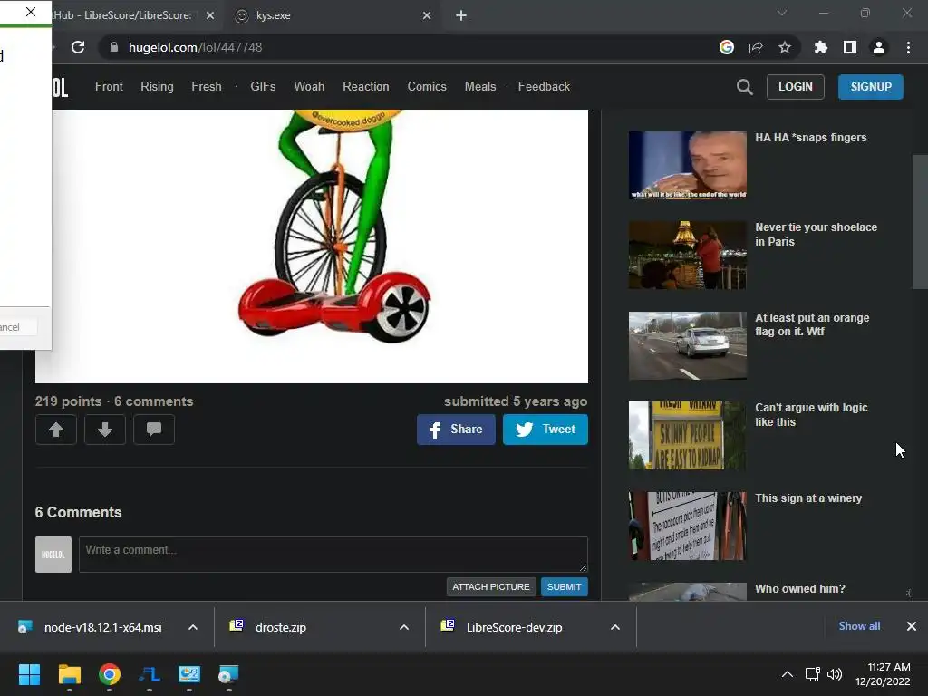
Task: Go to the Front section
Action: [x=109, y=86]
